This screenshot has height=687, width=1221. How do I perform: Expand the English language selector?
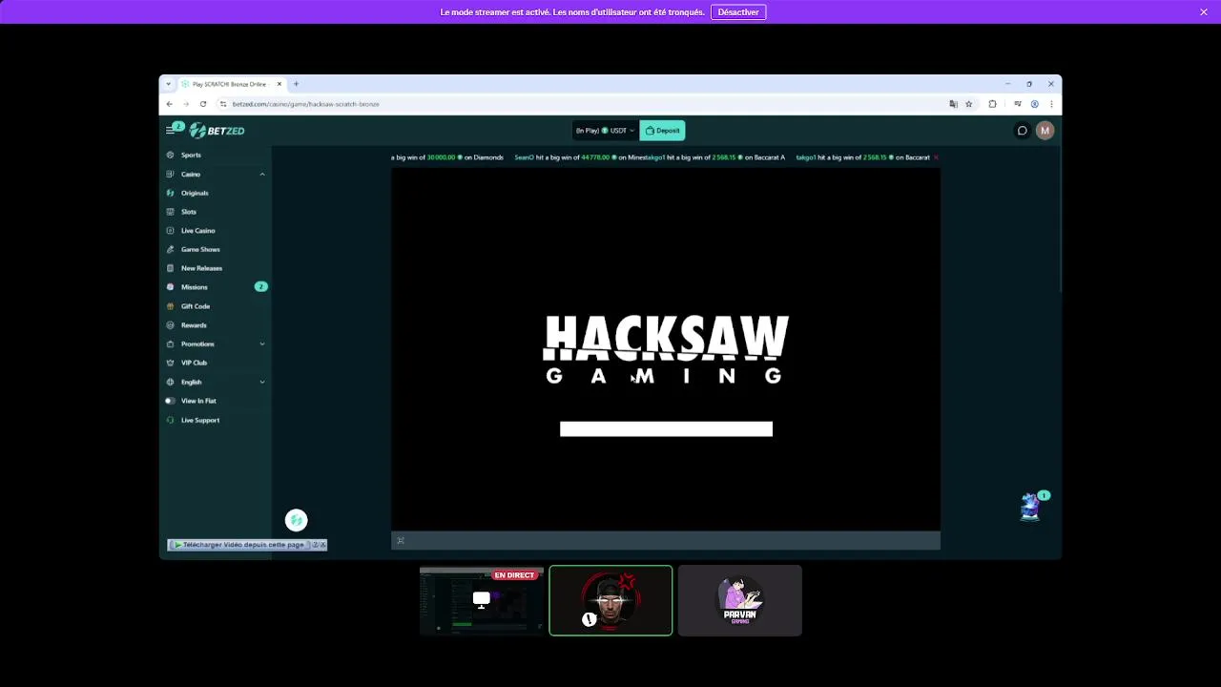tap(262, 382)
